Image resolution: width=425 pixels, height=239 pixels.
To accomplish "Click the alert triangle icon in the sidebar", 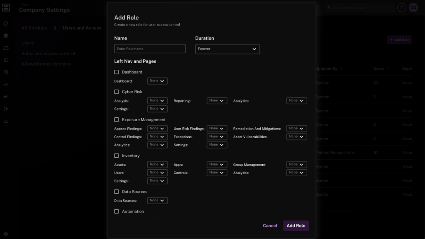I will [5, 120].
